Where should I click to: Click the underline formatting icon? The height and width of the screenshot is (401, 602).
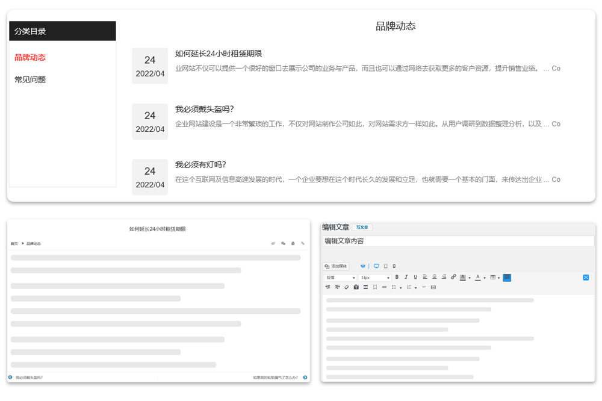415,278
